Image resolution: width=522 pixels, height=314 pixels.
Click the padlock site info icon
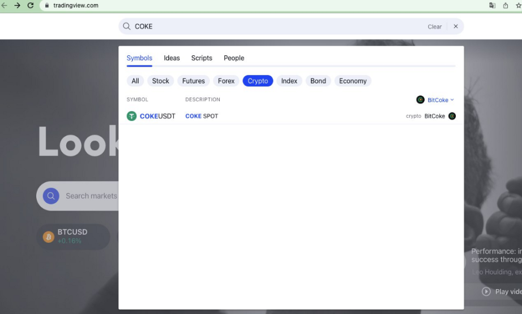[x=47, y=5]
